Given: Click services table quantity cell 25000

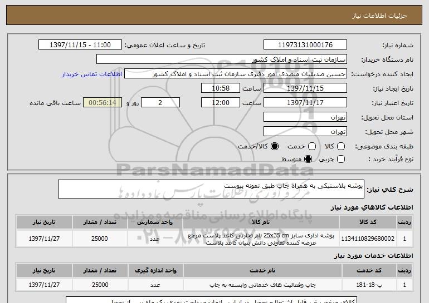Looking at the screenshot, I should pyautogui.click(x=100, y=285).
